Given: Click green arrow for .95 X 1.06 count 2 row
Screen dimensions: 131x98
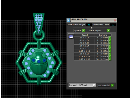Looking at the screenshot, I should tap(110, 46).
